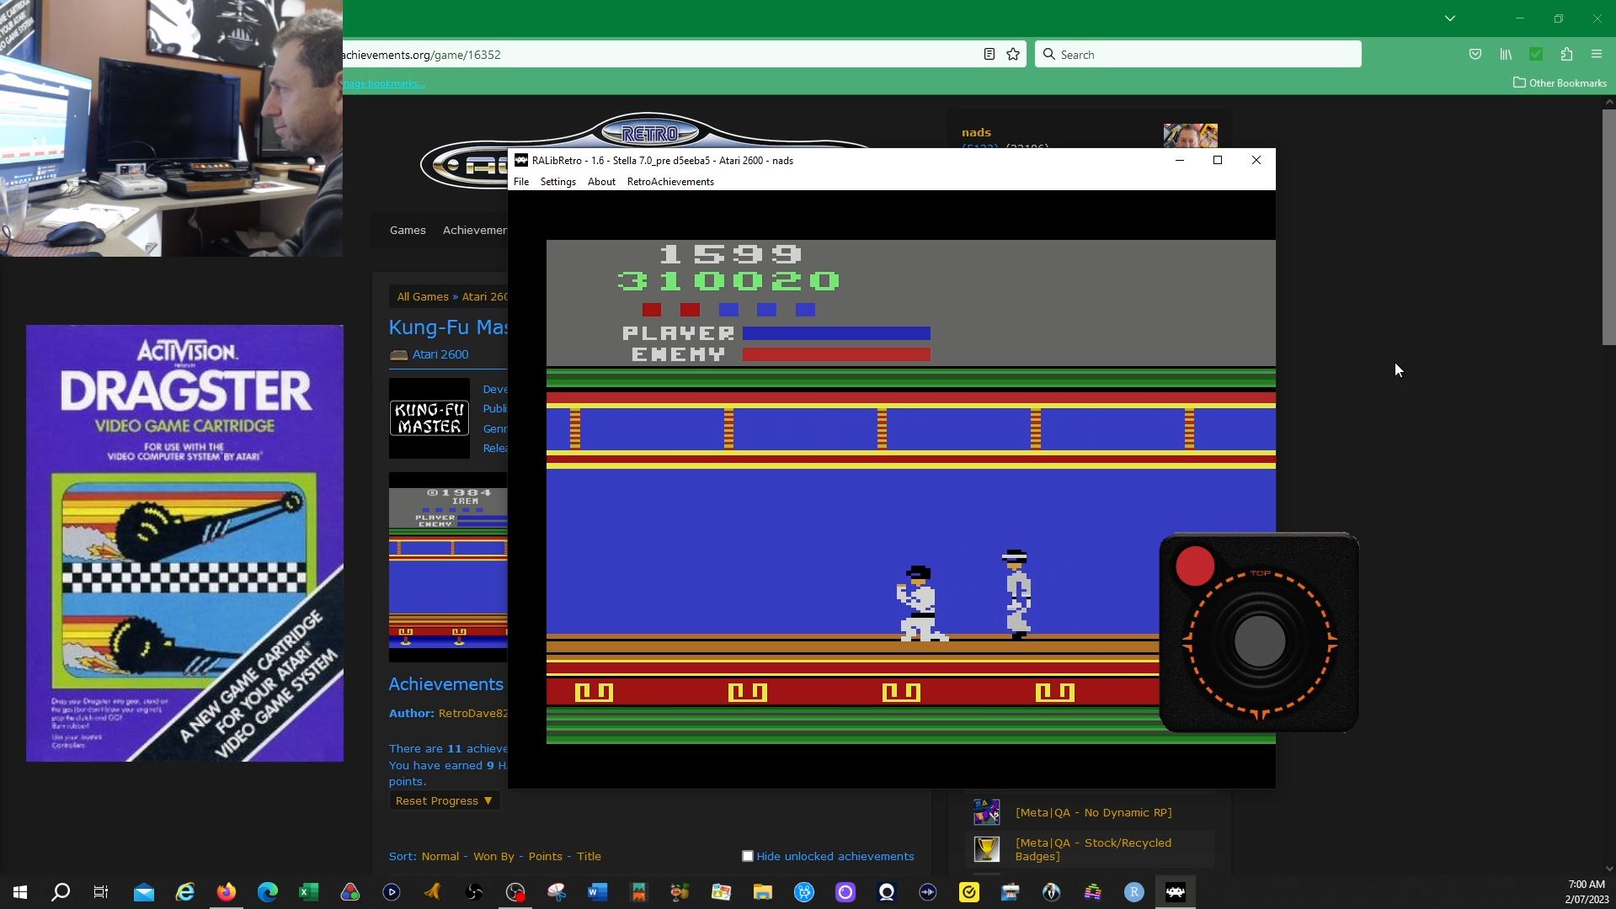
Task: Click the Manage bookmarks link
Action: (x=384, y=83)
